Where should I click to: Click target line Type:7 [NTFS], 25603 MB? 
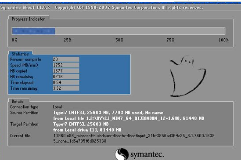click(81, 124)
